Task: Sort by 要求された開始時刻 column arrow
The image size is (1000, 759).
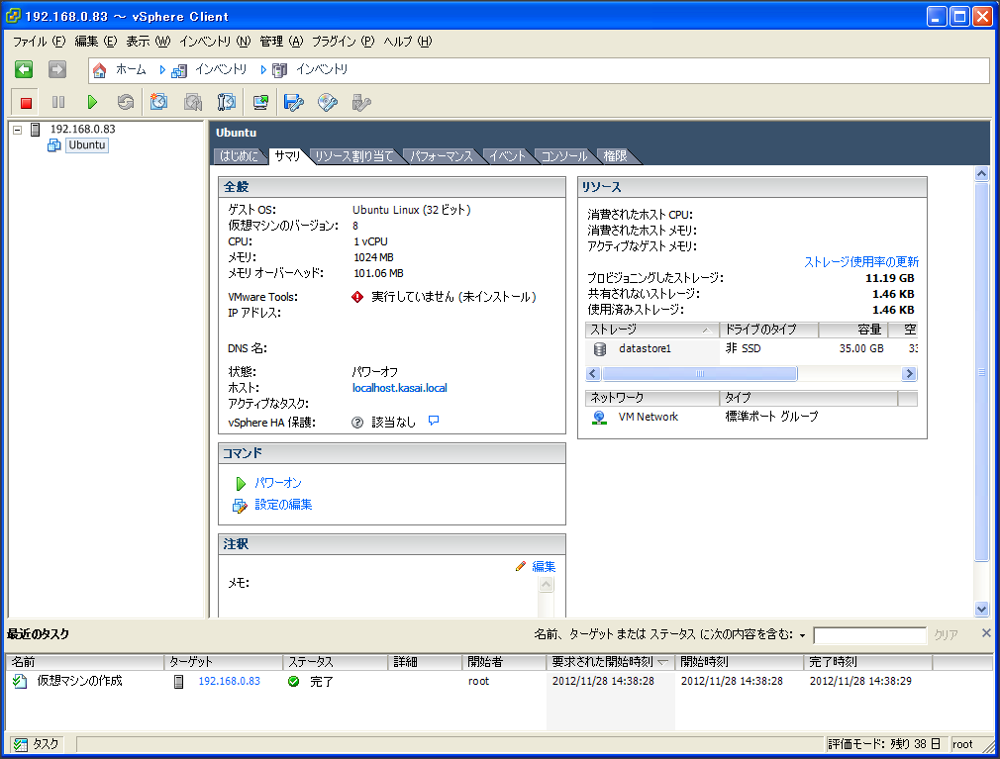Action: click(x=662, y=662)
